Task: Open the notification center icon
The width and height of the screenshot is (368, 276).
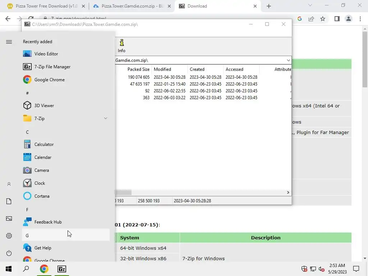Action: pyautogui.click(x=356, y=269)
